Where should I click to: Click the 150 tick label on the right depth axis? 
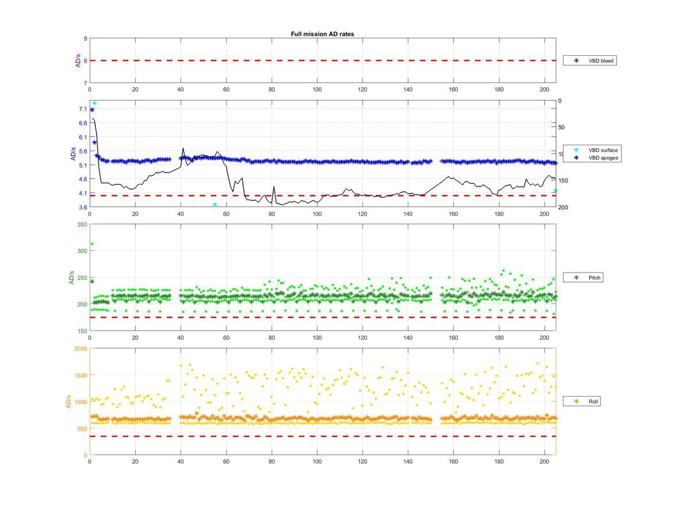[563, 180]
